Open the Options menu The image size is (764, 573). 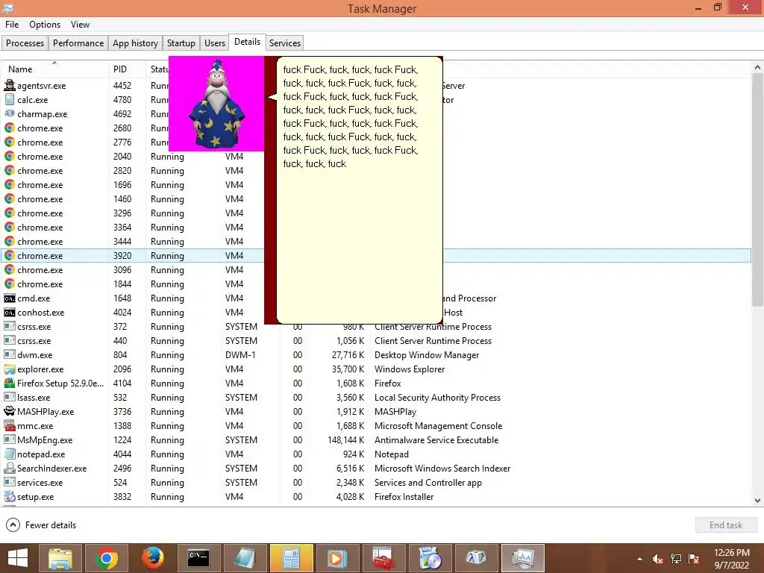[45, 25]
